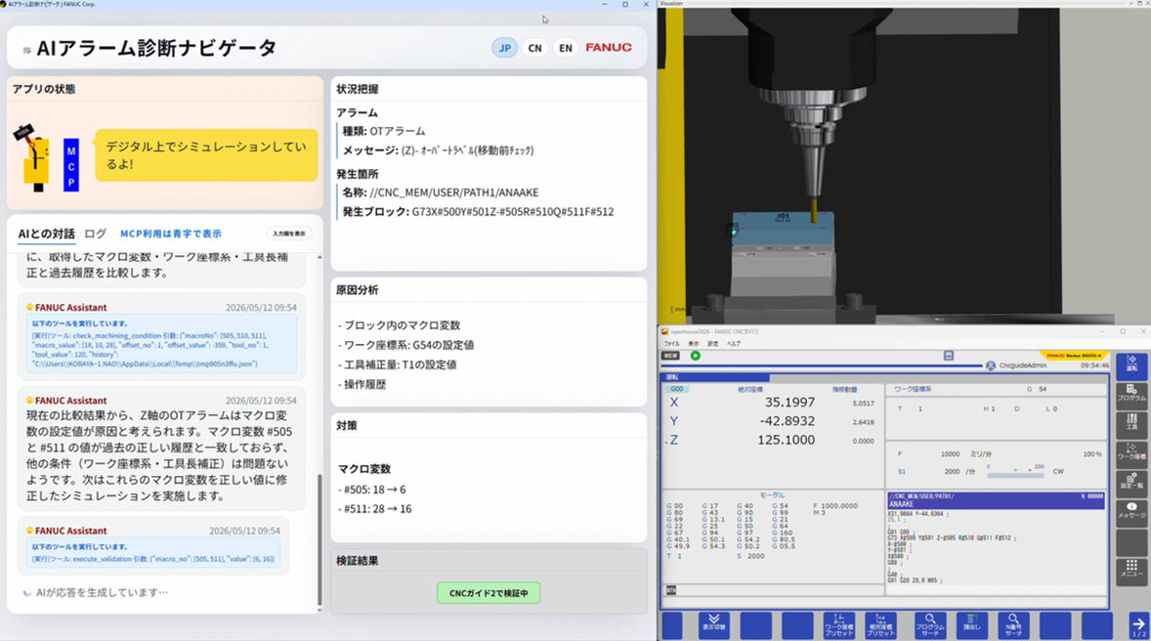Click the red FANUC logo in the header
Screen dimensions: 1151x641
(609, 48)
